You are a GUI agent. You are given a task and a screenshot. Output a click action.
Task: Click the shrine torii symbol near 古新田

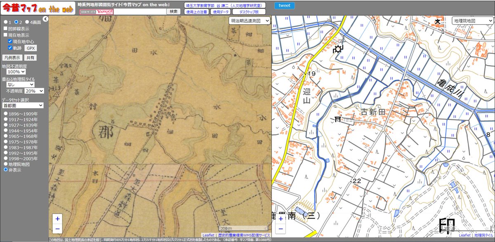(x=338, y=119)
